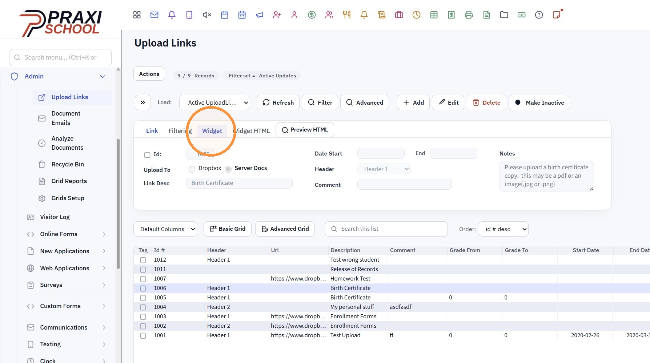Viewport: 650px width, 363px height.
Task: Click the muted speaker icon
Action: pyautogui.click(x=207, y=15)
